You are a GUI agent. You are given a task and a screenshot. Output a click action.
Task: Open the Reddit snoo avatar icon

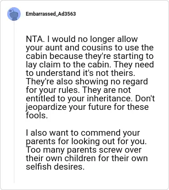[14, 14]
